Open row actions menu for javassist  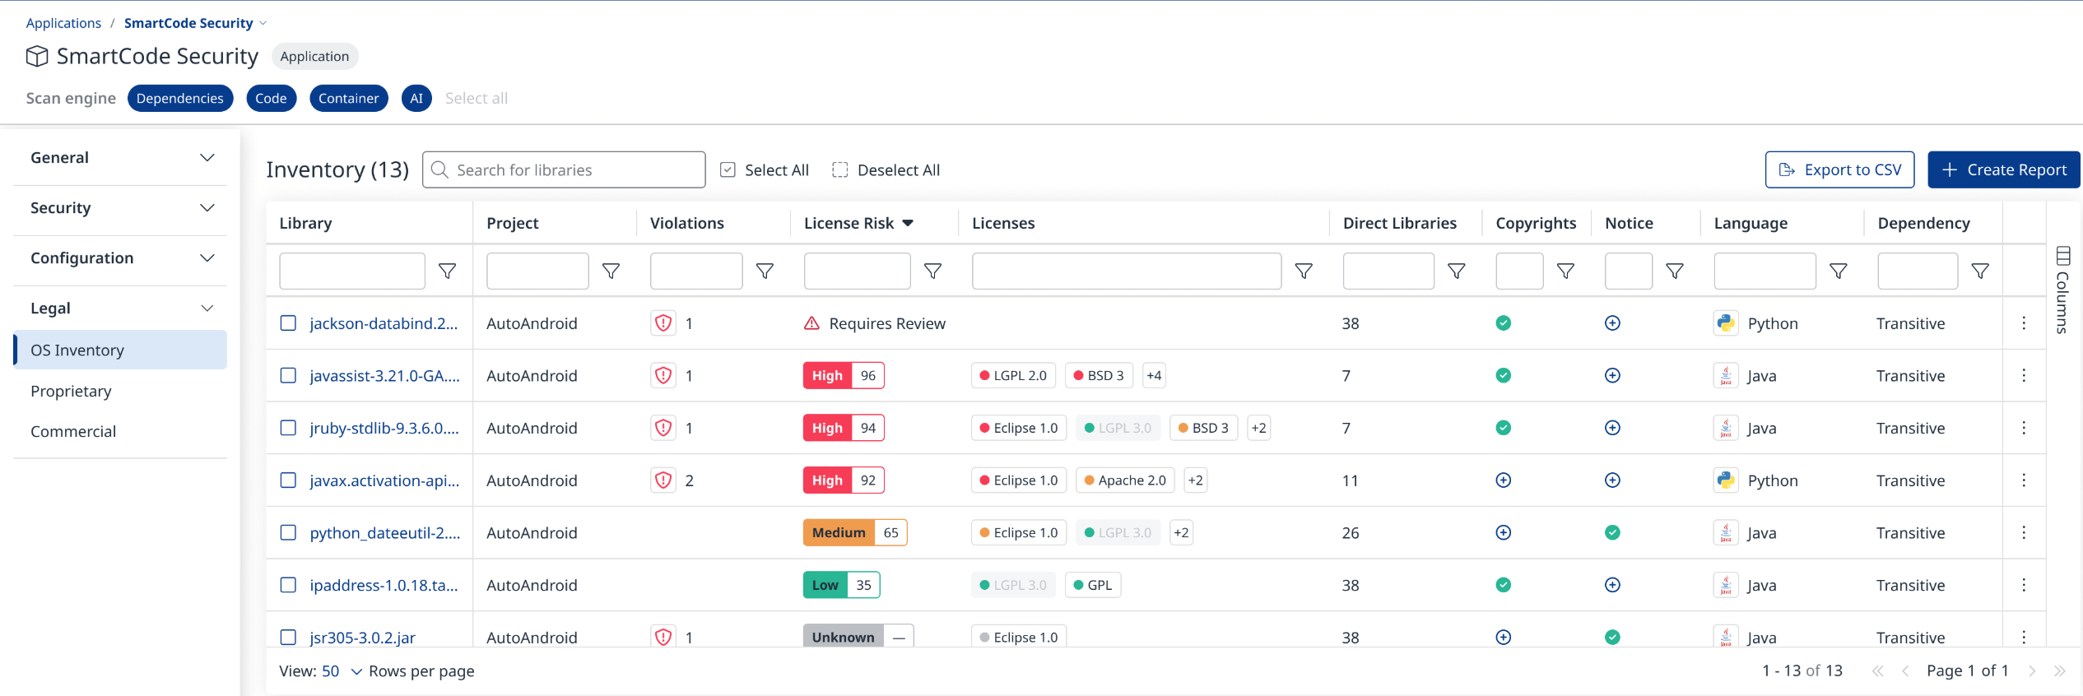[x=2024, y=375]
